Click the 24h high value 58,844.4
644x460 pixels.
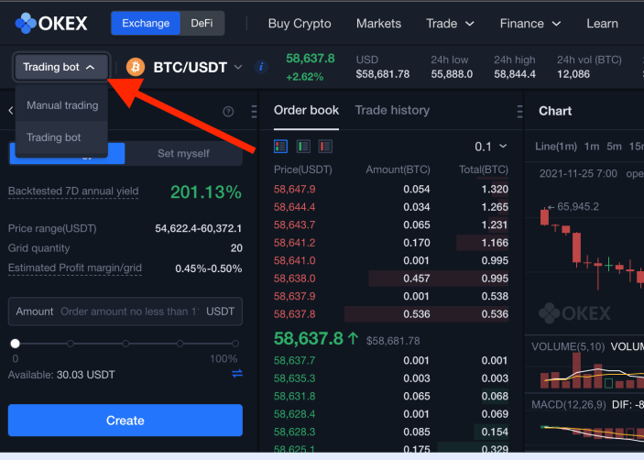coord(515,74)
